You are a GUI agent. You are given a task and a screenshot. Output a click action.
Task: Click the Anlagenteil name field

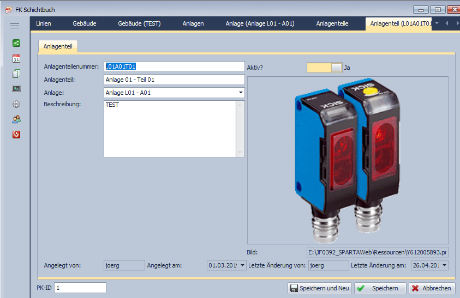pos(174,80)
